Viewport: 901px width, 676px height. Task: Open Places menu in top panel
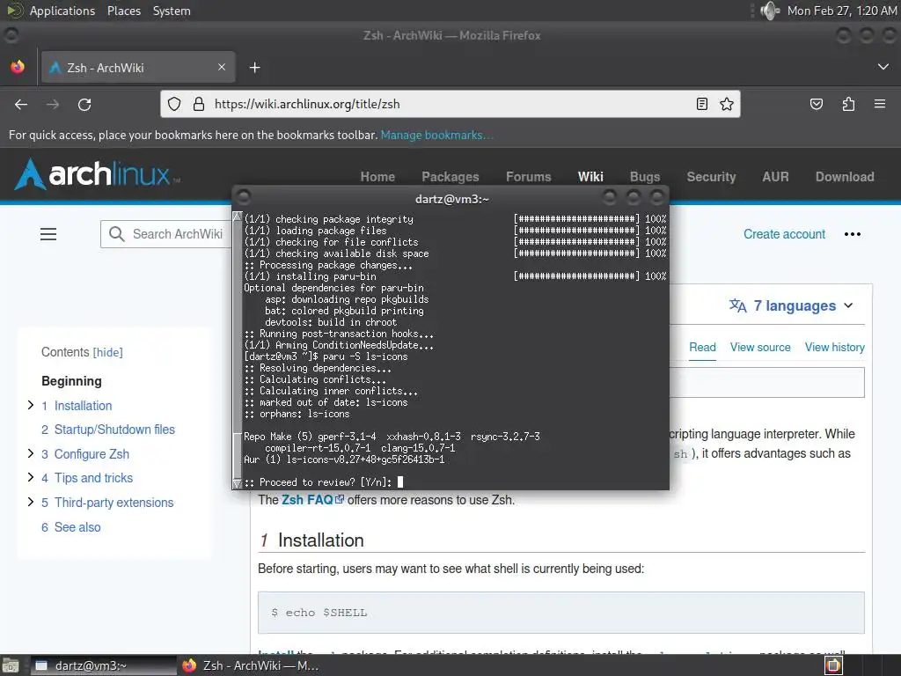coord(123,11)
